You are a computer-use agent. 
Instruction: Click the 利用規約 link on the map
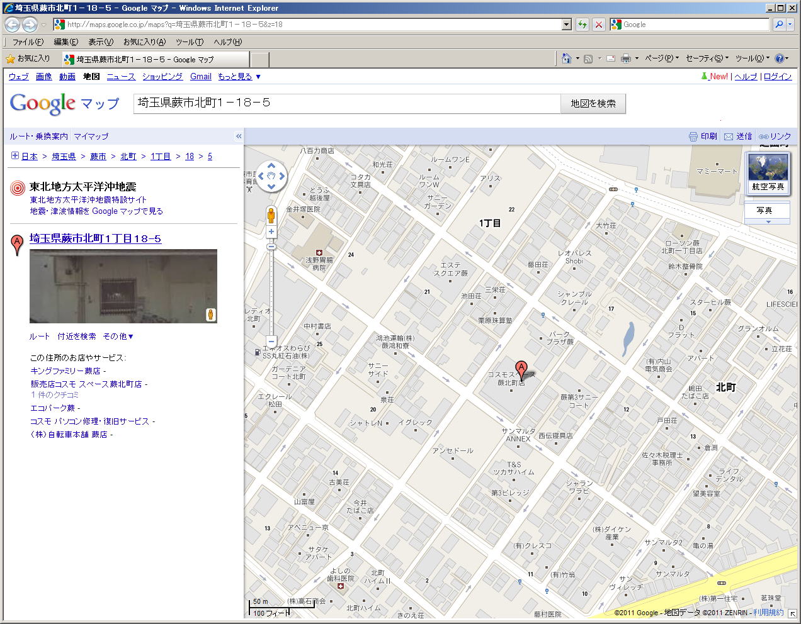click(768, 613)
